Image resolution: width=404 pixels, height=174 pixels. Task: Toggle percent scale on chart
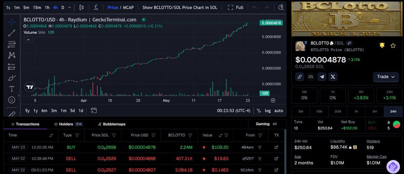pos(259,110)
